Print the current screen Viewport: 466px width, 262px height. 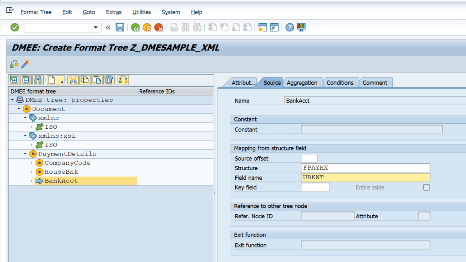click(173, 27)
